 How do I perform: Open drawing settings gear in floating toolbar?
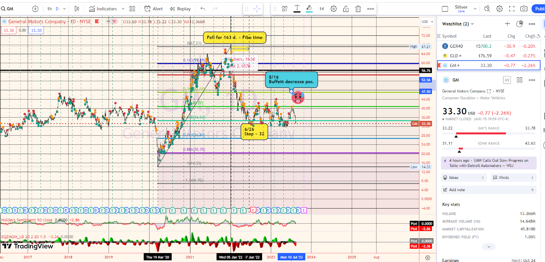[x=334, y=9]
